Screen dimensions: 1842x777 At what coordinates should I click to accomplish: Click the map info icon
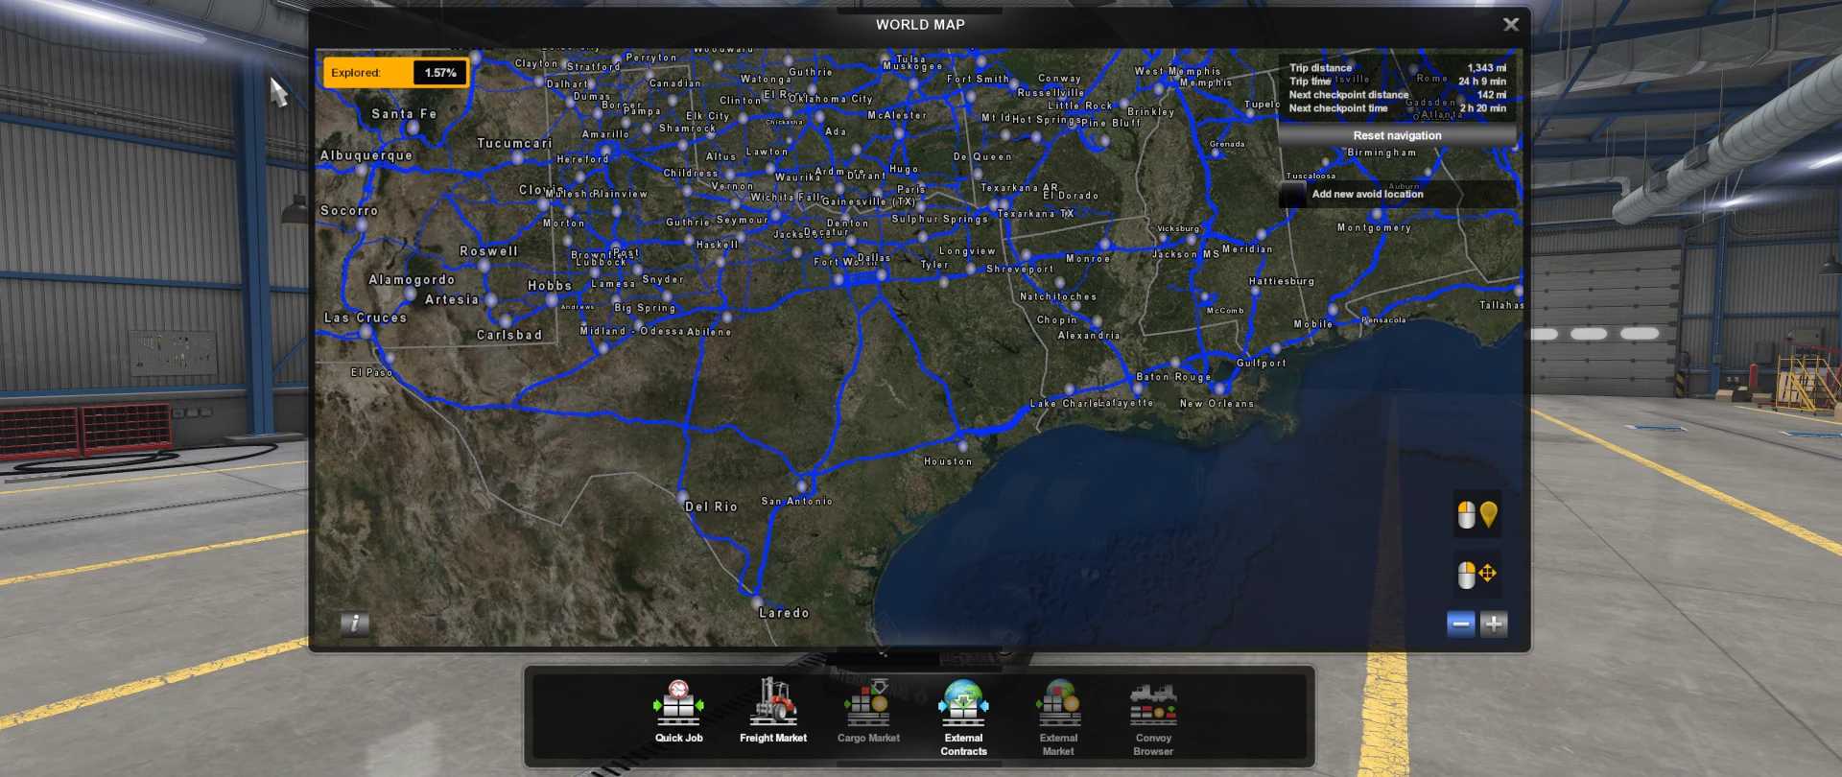pos(355,624)
